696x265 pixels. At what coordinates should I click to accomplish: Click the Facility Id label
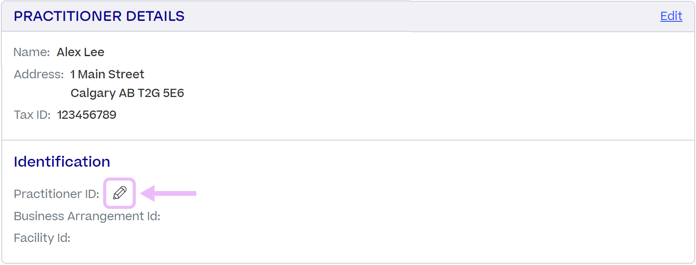coord(42,238)
